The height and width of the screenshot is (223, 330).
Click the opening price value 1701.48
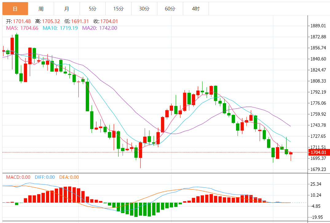(22, 21)
